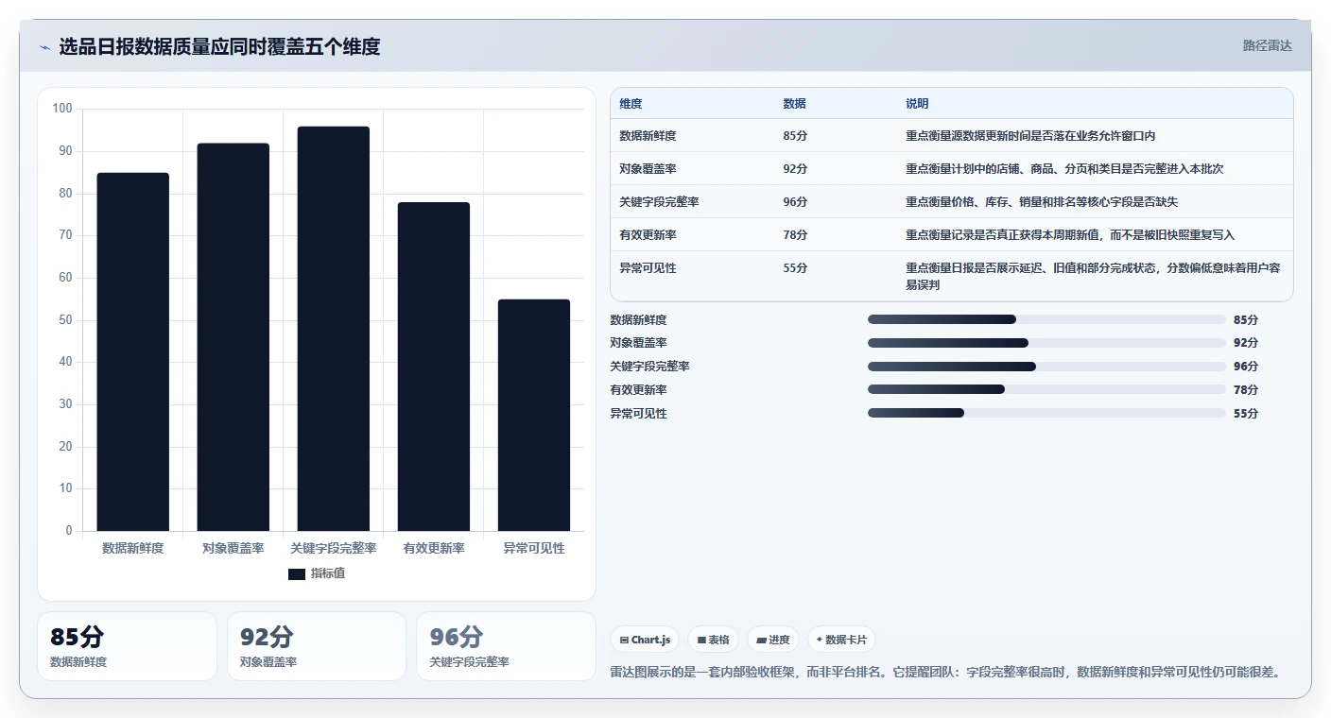1331x718 pixels.
Task: Click the 对象覆盖率 bar in the chart
Action: click(x=233, y=337)
